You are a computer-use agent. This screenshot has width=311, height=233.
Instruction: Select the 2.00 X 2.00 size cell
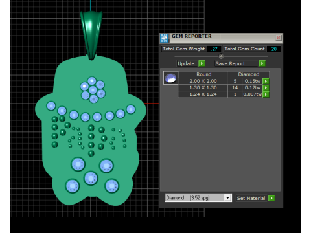coord(203,81)
